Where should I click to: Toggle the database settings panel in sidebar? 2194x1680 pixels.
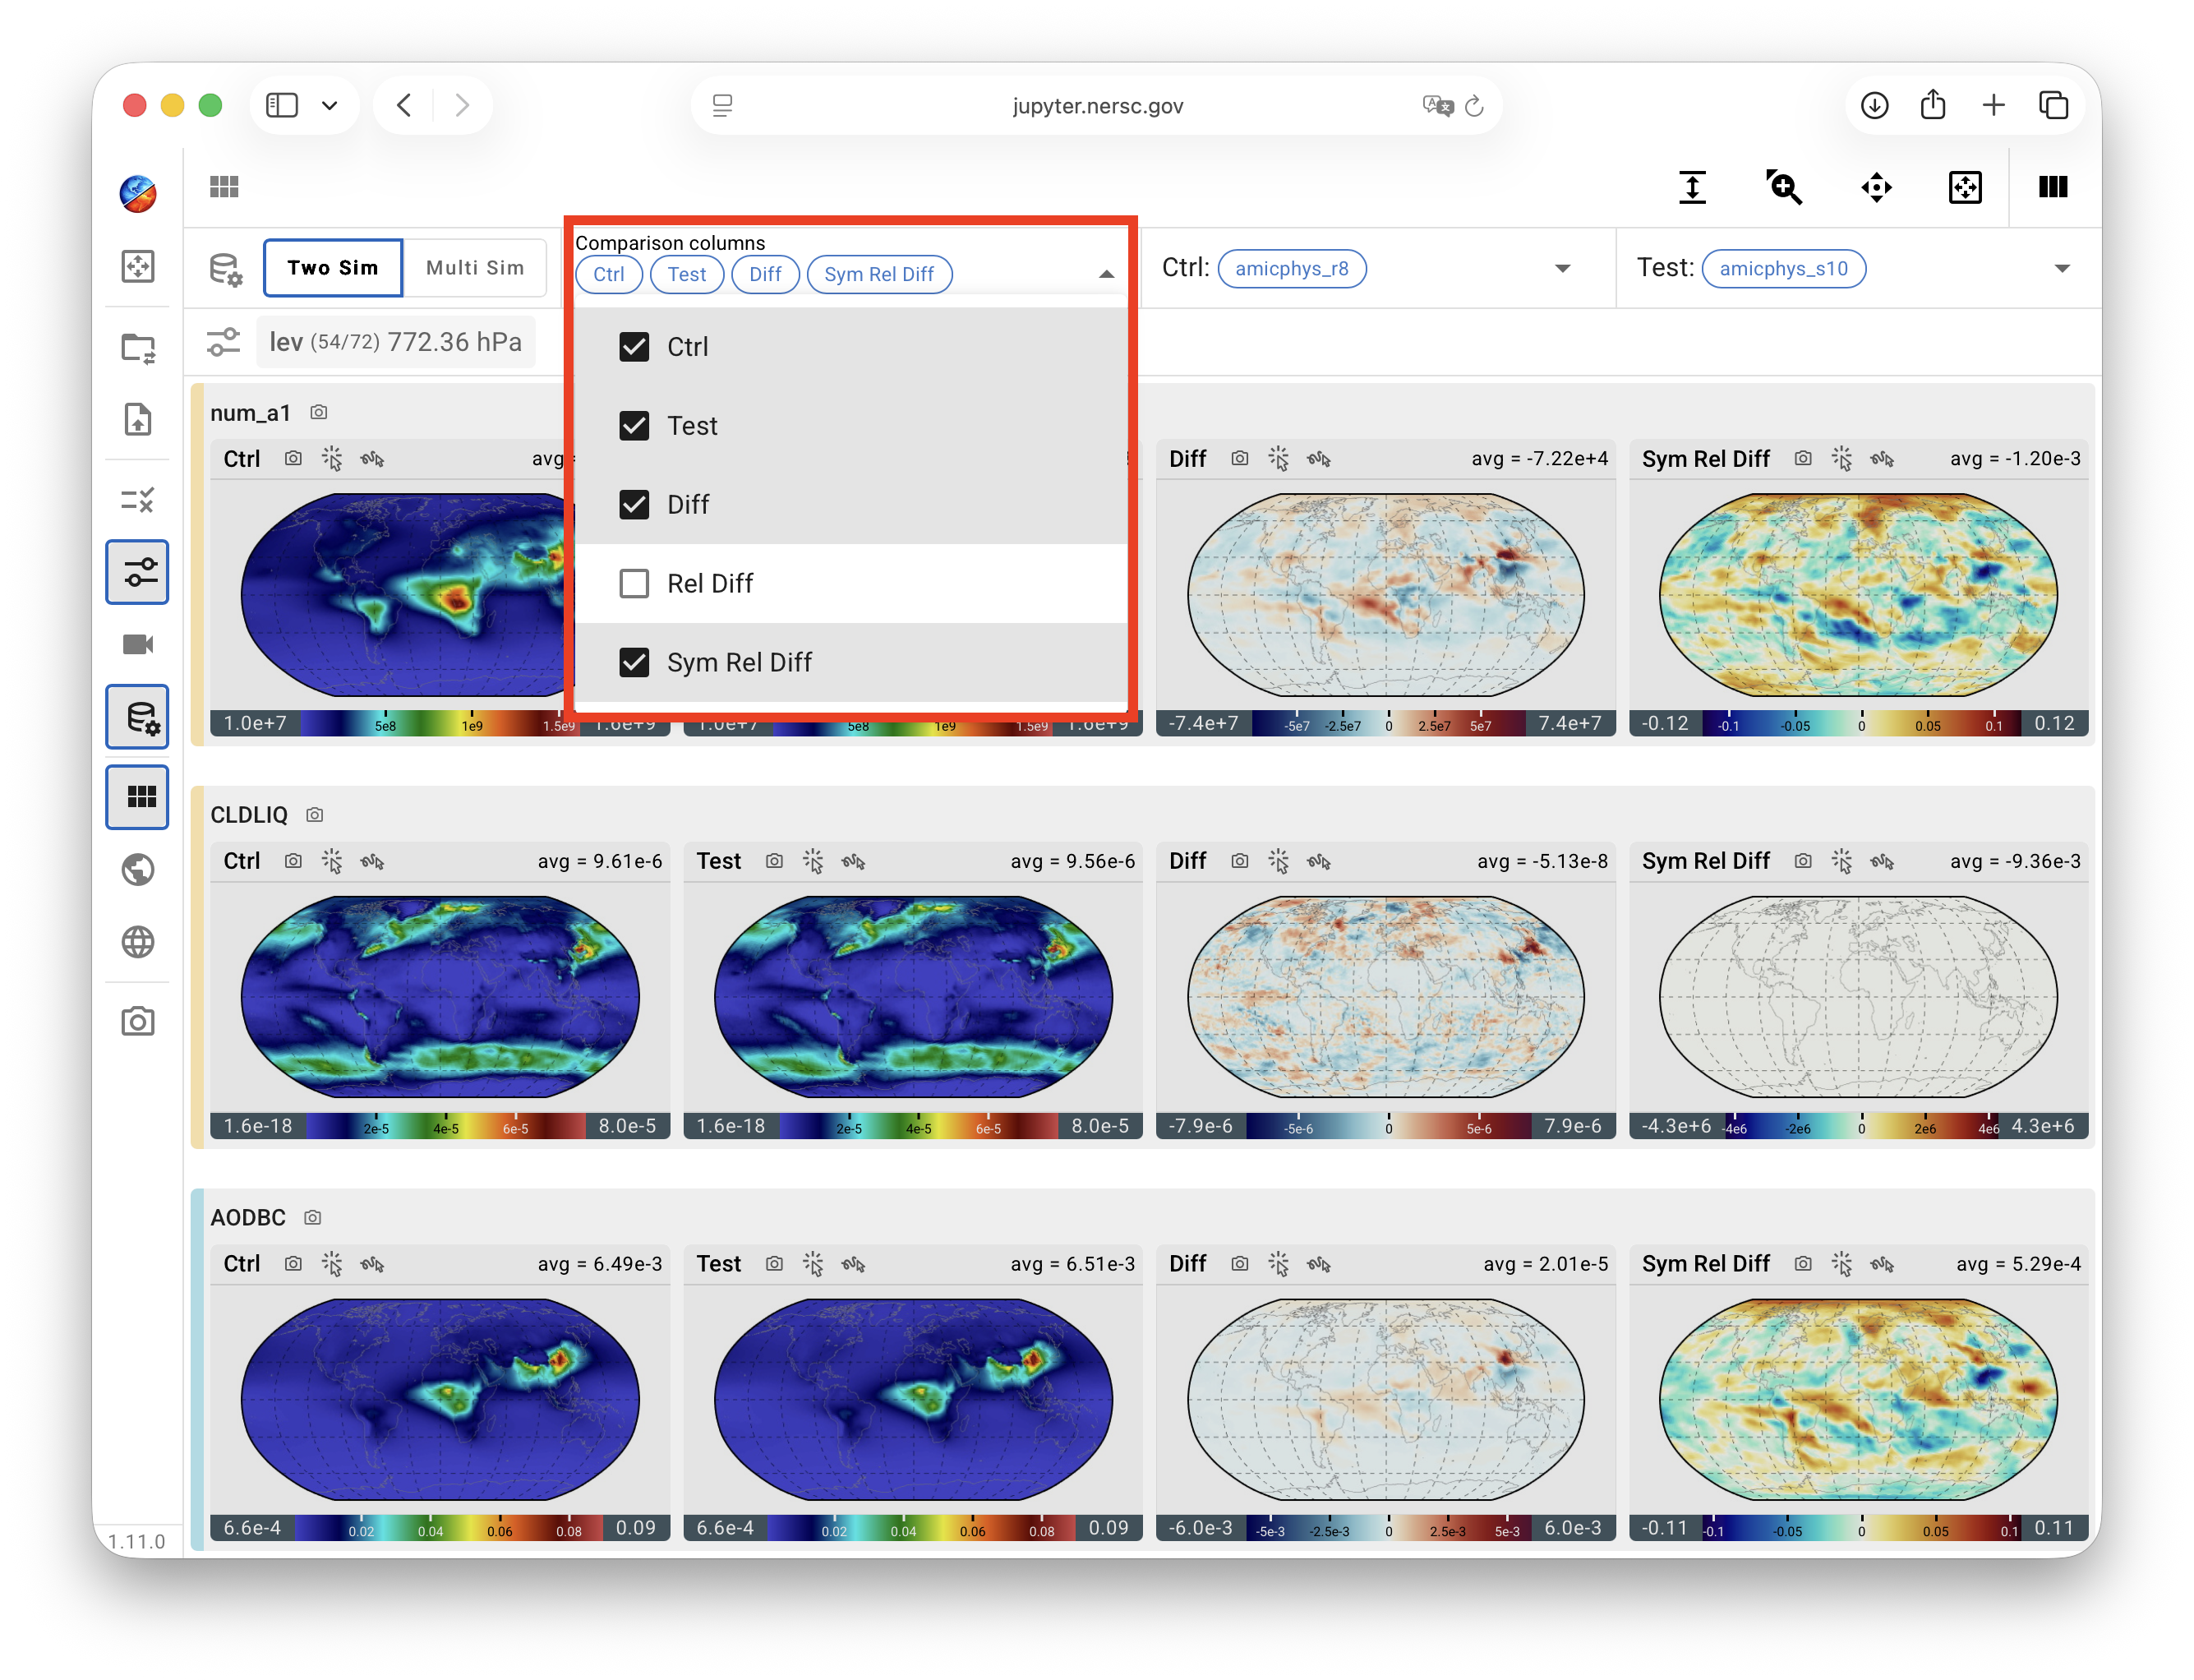(x=138, y=716)
